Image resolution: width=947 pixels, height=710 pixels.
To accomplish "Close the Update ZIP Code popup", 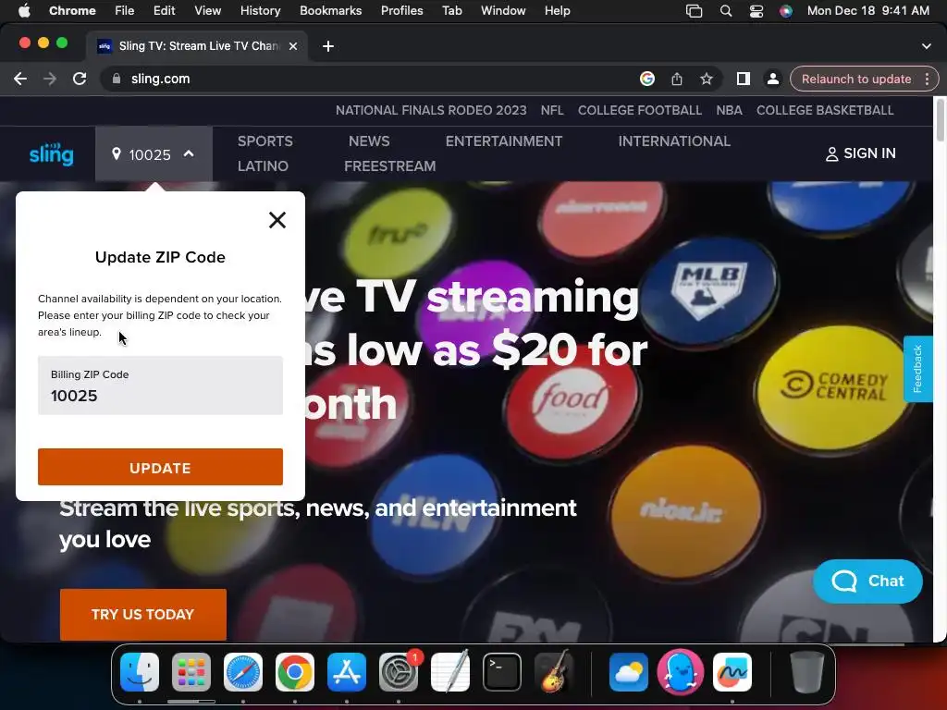I will 277,220.
